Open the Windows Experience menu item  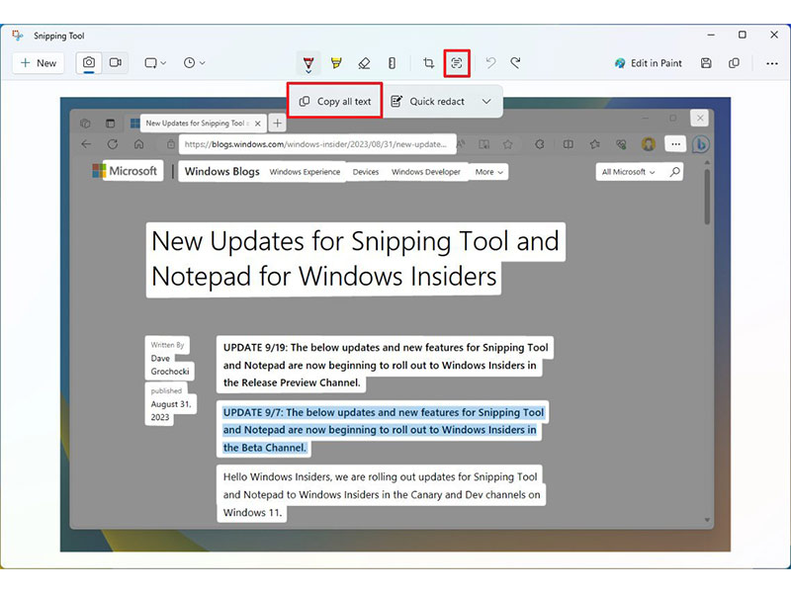[305, 172]
